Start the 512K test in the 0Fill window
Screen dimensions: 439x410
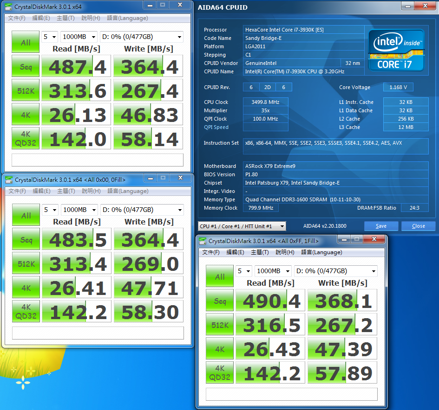tap(26, 263)
